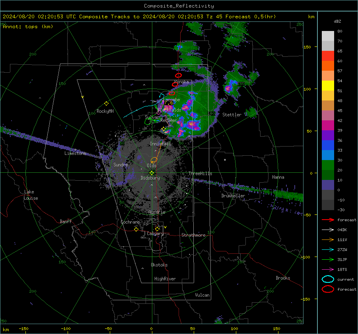Pick the light gray 80 dBZ swatch
Screen dimensions: 358x334
point(328,36)
